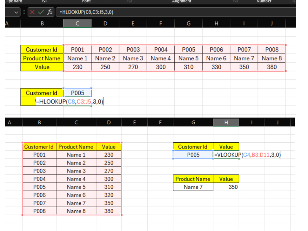The image size is (308, 231).
Task: Click the value 250 in the vertical table
Action: tap(109, 163)
